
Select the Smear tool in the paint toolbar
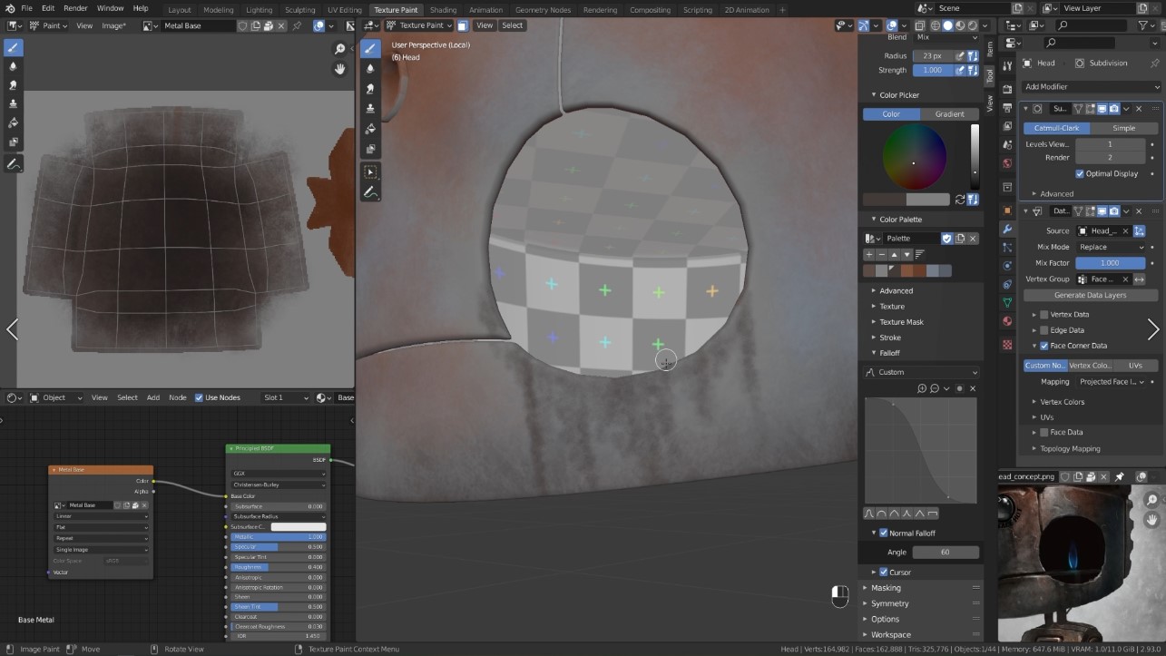tap(13, 84)
